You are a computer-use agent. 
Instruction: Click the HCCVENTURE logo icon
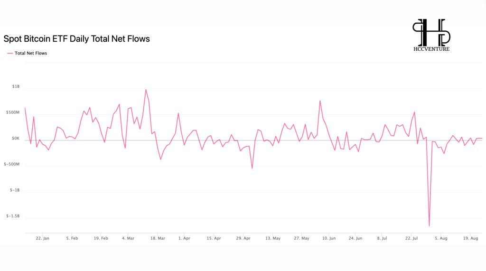(431, 32)
